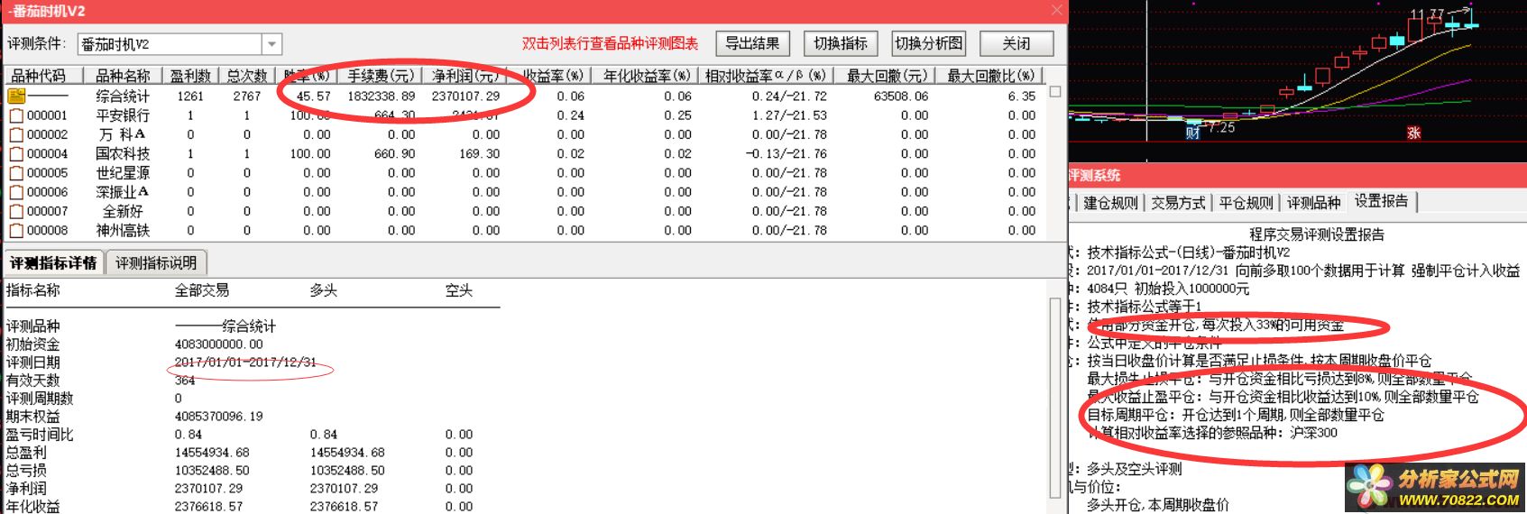Click the icon for stock 000005
Viewport: 1527px width, 514px height.
tap(16, 173)
